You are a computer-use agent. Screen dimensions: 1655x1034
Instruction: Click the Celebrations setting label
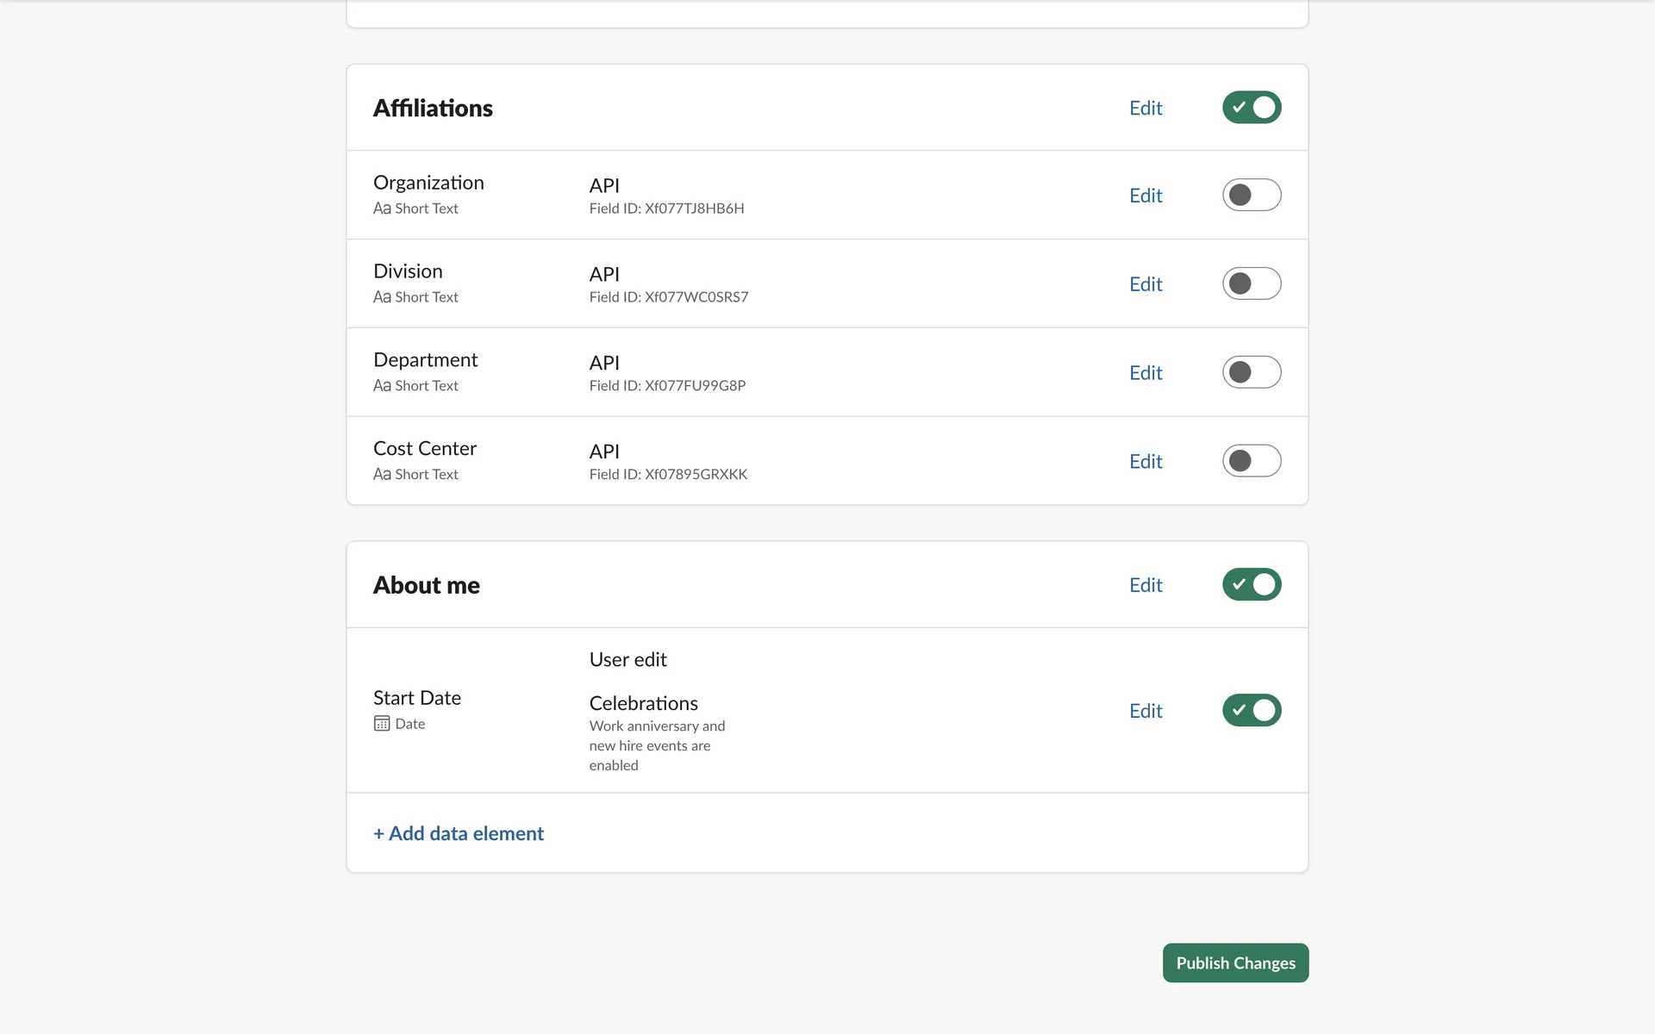click(x=643, y=703)
